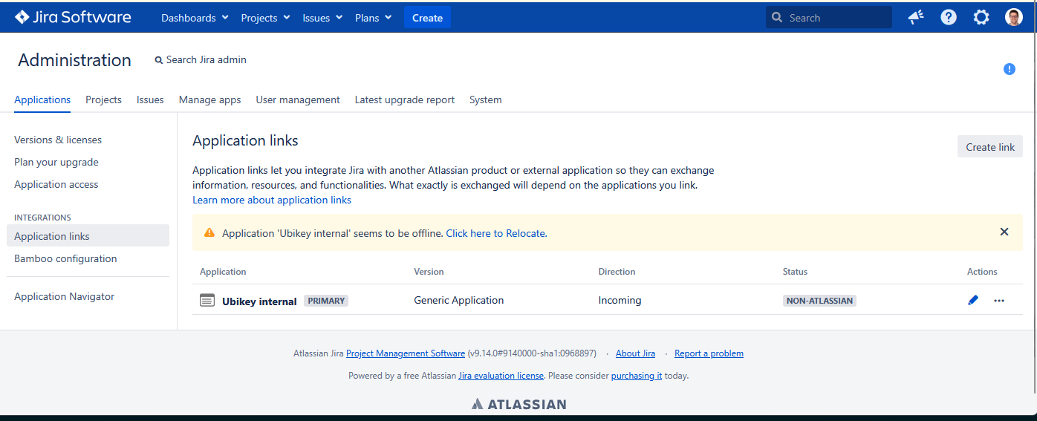The image size is (1037, 421).
Task: Open Jira evaluation license link
Action: (x=501, y=376)
